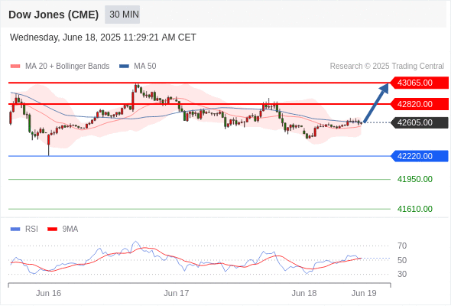This screenshot has height=306, width=451.
Task: Toggle the RSI legend marker
Action: [15, 229]
